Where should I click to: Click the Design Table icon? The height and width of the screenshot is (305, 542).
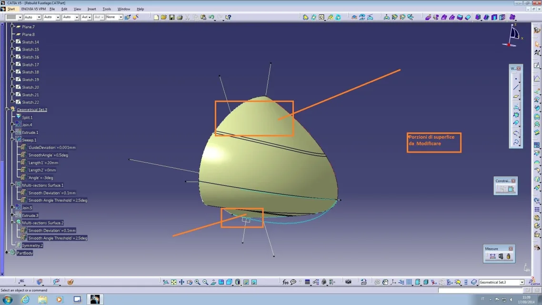[x=307, y=282]
